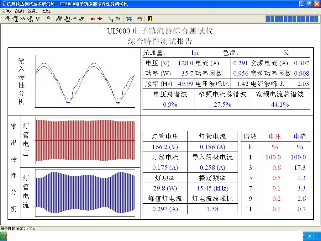The image size is (321, 241).
Task: Select the lamp current crest factor 1.58
Action: point(213,209)
